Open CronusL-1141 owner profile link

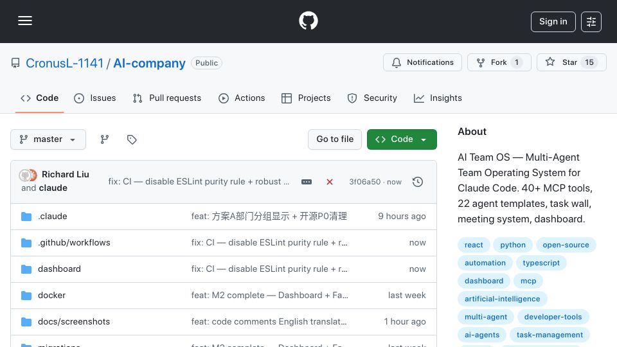click(64, 63)
